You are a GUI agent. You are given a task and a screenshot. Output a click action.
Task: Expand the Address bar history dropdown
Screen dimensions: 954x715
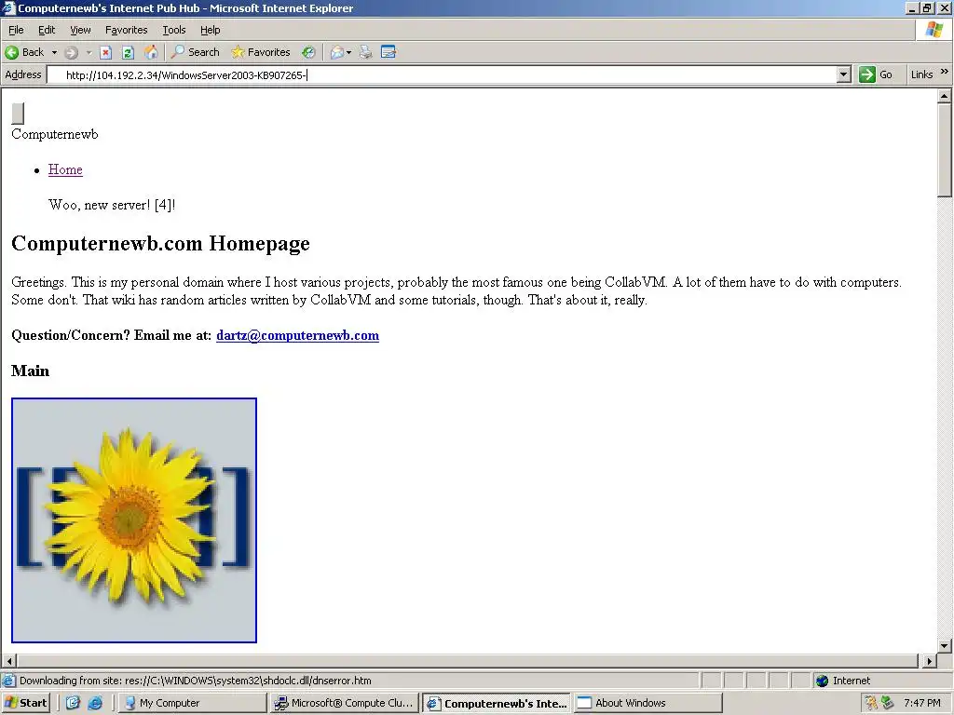point(843,74)
